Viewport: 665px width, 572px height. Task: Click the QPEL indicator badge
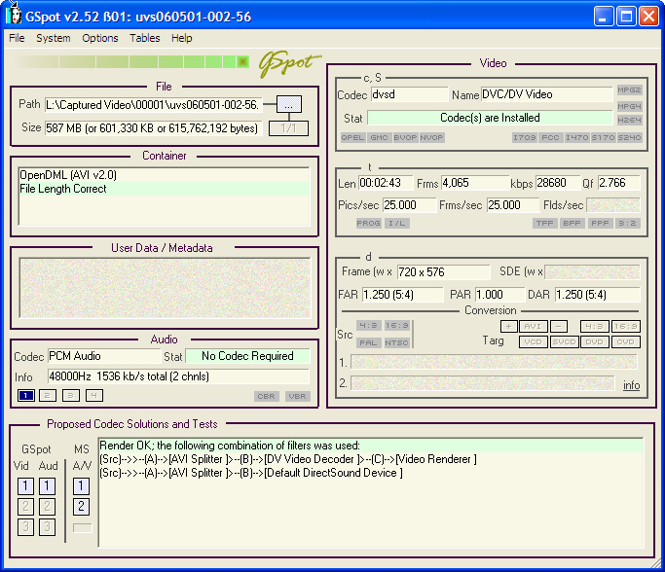click(x=352, y=137)
